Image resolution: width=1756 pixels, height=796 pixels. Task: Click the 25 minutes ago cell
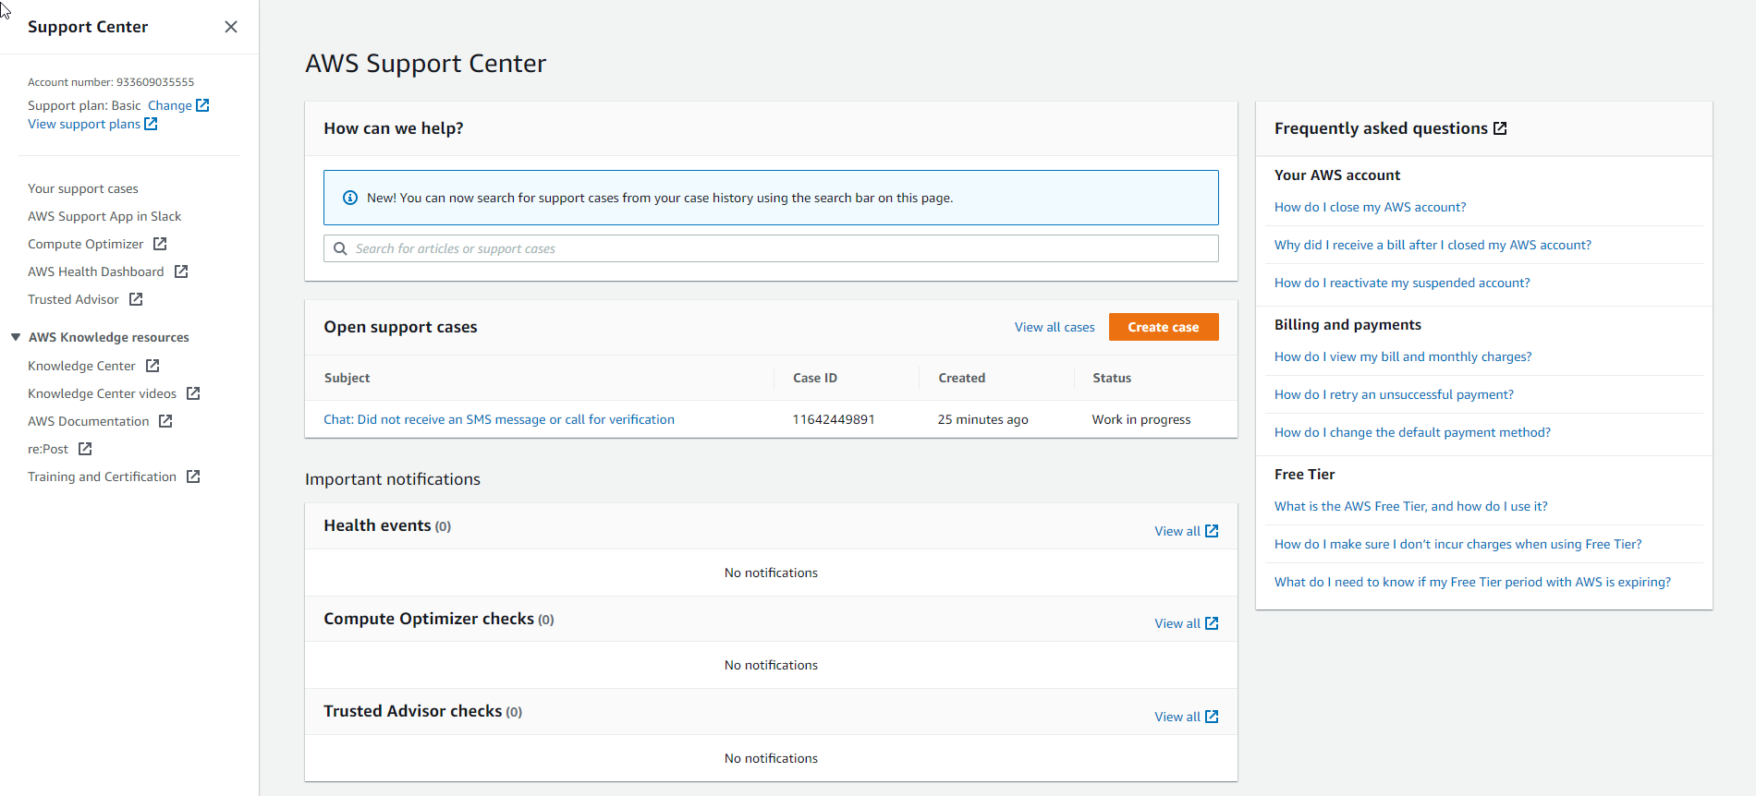click(983, 419)
